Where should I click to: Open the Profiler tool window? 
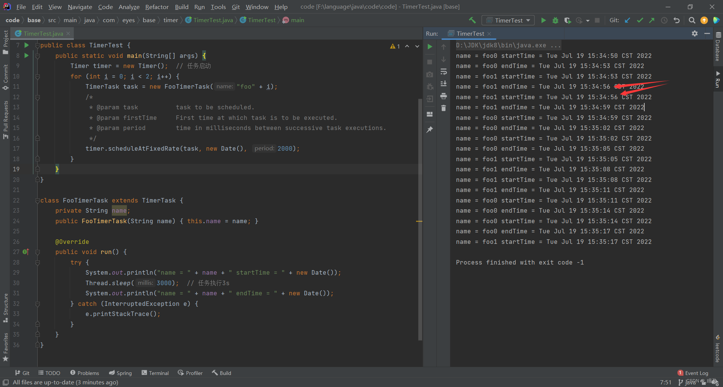190,373
